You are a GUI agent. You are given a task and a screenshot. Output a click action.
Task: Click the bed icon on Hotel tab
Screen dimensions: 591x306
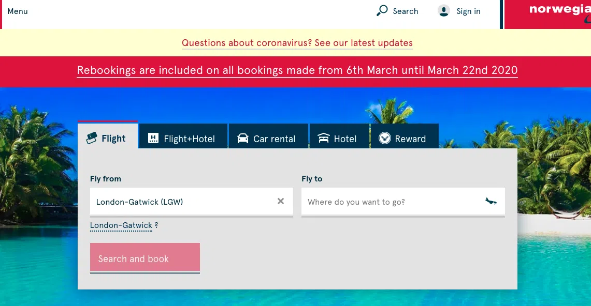coord(324,139)
